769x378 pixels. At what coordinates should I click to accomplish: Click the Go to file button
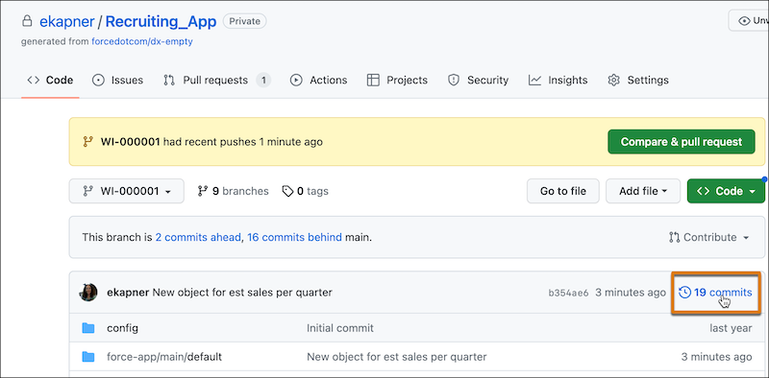(x=563, y=191)
